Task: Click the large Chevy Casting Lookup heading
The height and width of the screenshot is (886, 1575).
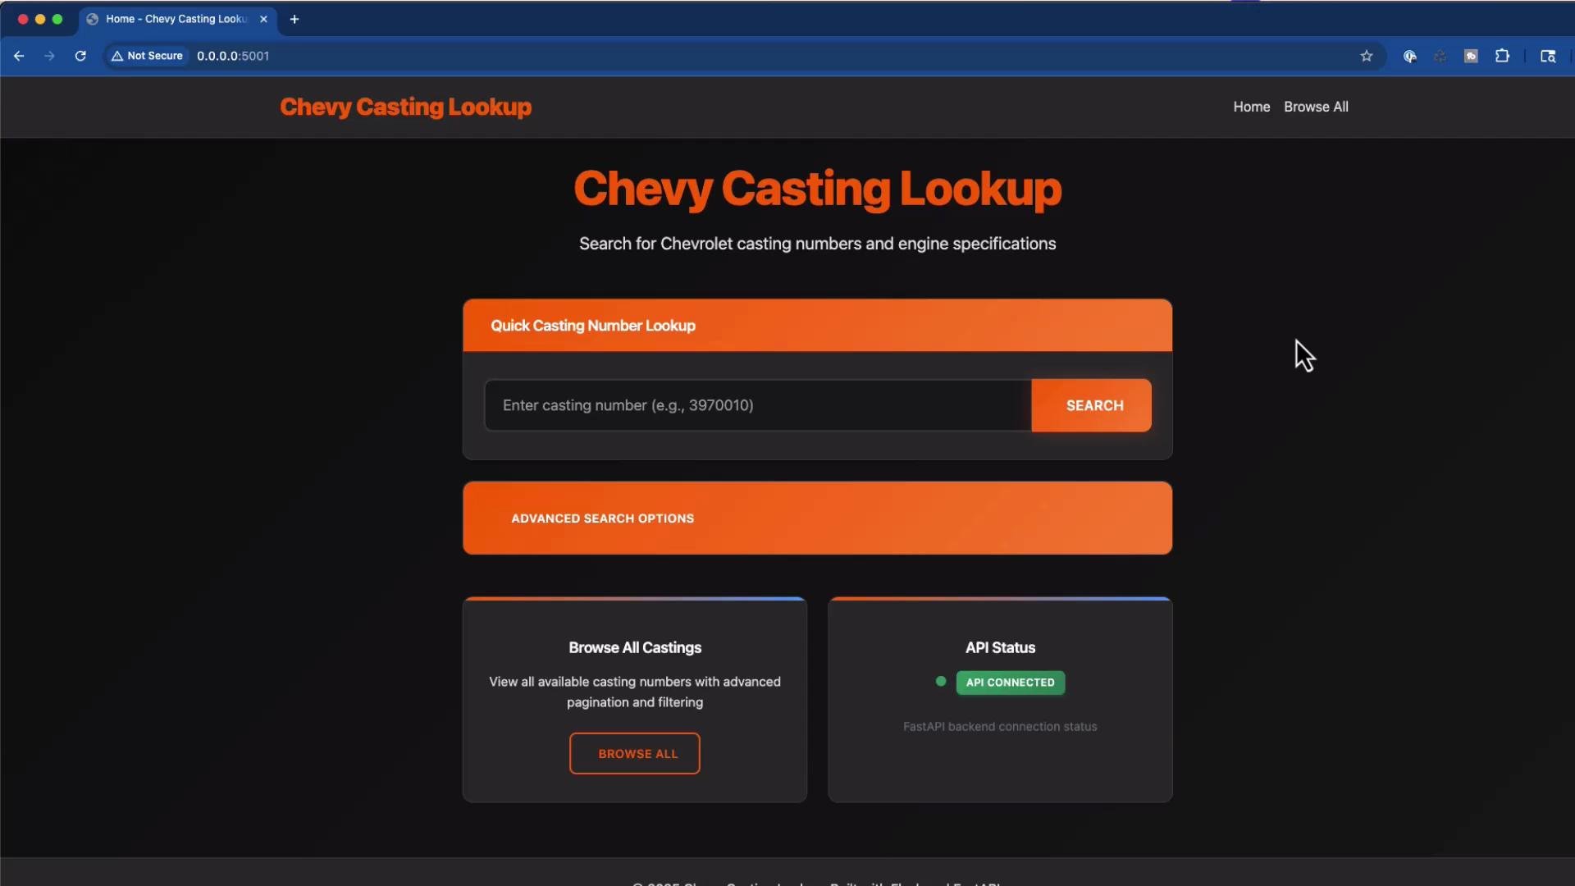Action: pos(817,189)
